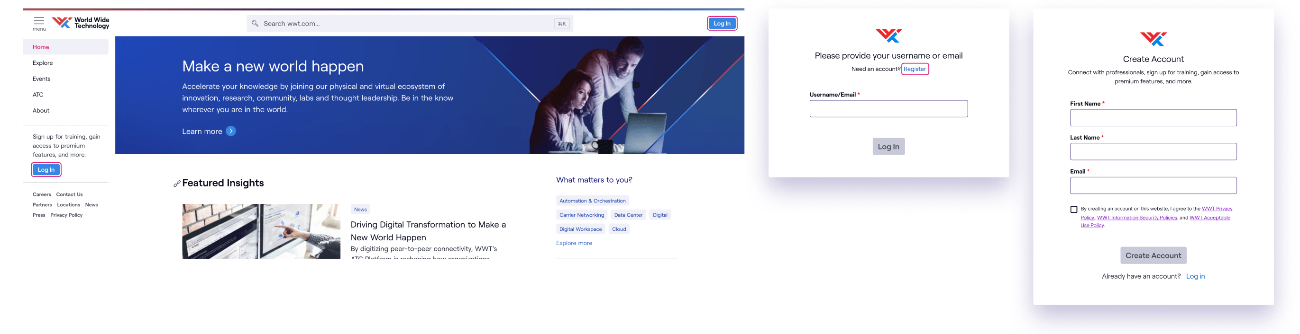Click the Explore more link
The image size is (1300, 334).
pyautogui.click(x=574, y=243)
